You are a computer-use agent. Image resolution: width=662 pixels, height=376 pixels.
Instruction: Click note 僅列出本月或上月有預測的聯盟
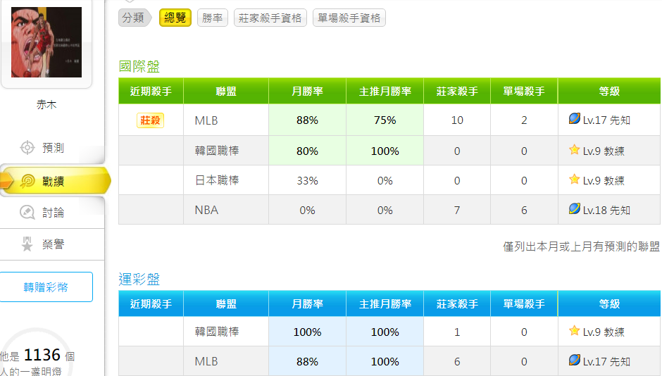pyautogui.click(x=581, y=246)
